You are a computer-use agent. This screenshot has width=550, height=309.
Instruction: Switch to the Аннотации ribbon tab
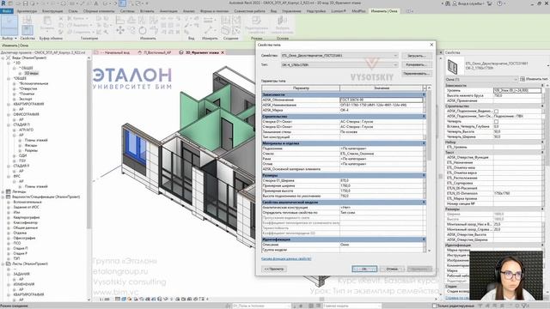168,11
